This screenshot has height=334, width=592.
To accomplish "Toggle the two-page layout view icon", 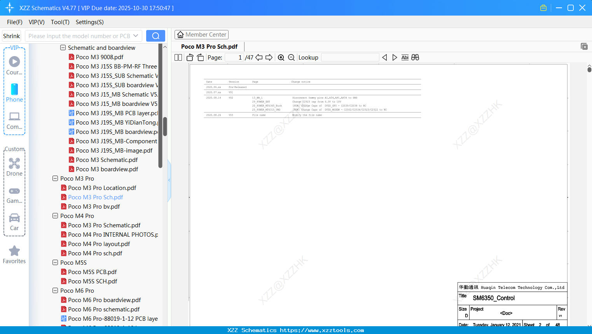I will tap(178, 58).
